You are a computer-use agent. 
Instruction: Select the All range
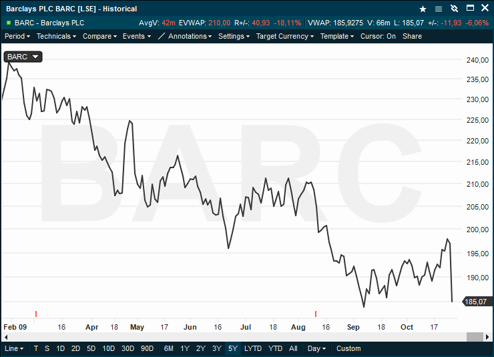293,348
